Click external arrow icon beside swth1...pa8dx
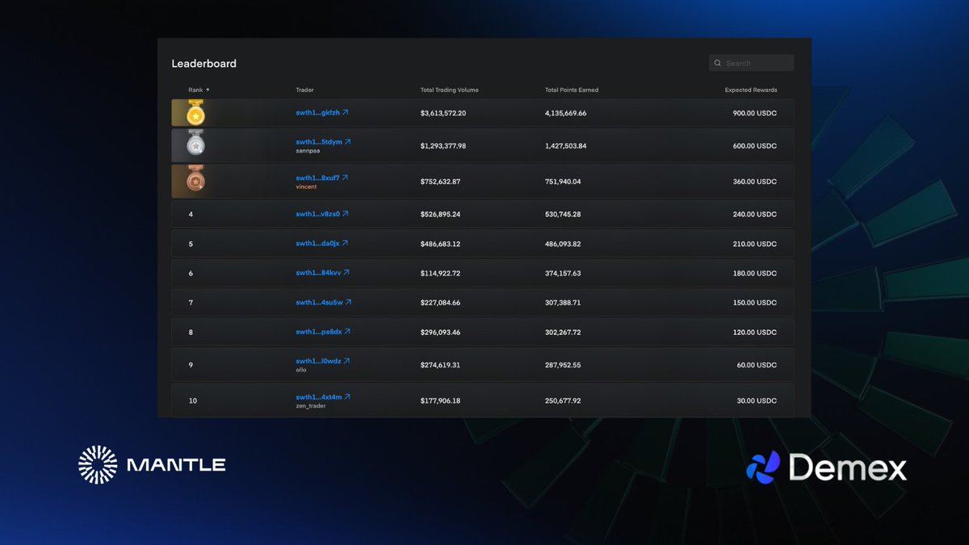 [347, 331]
